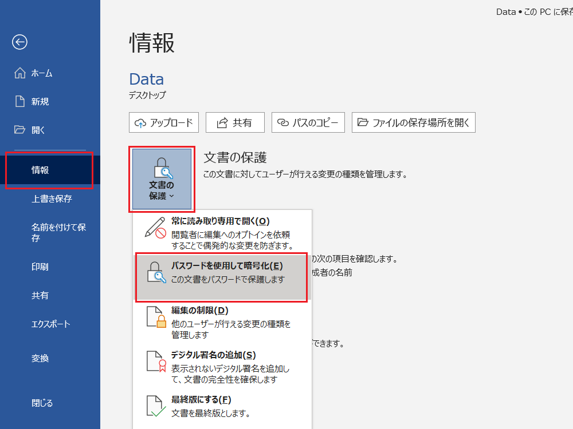This screenshot has height=429, width=573.
Task: Open 共有 from the sidebar
Action: tap(50, 295)
